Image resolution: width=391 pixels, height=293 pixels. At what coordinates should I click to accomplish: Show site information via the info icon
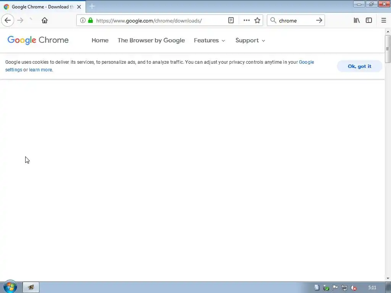83,21
